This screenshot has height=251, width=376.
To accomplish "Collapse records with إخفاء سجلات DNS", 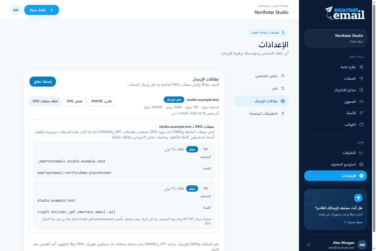I will 45,101.
